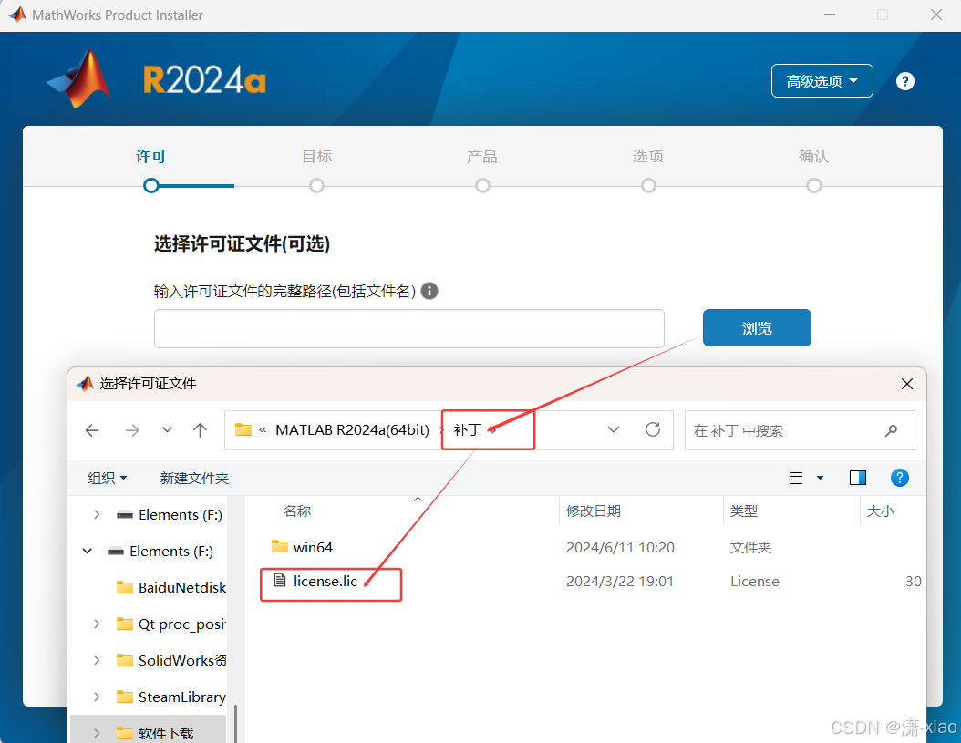Expand the 软件下载 folder

point(97,733)
